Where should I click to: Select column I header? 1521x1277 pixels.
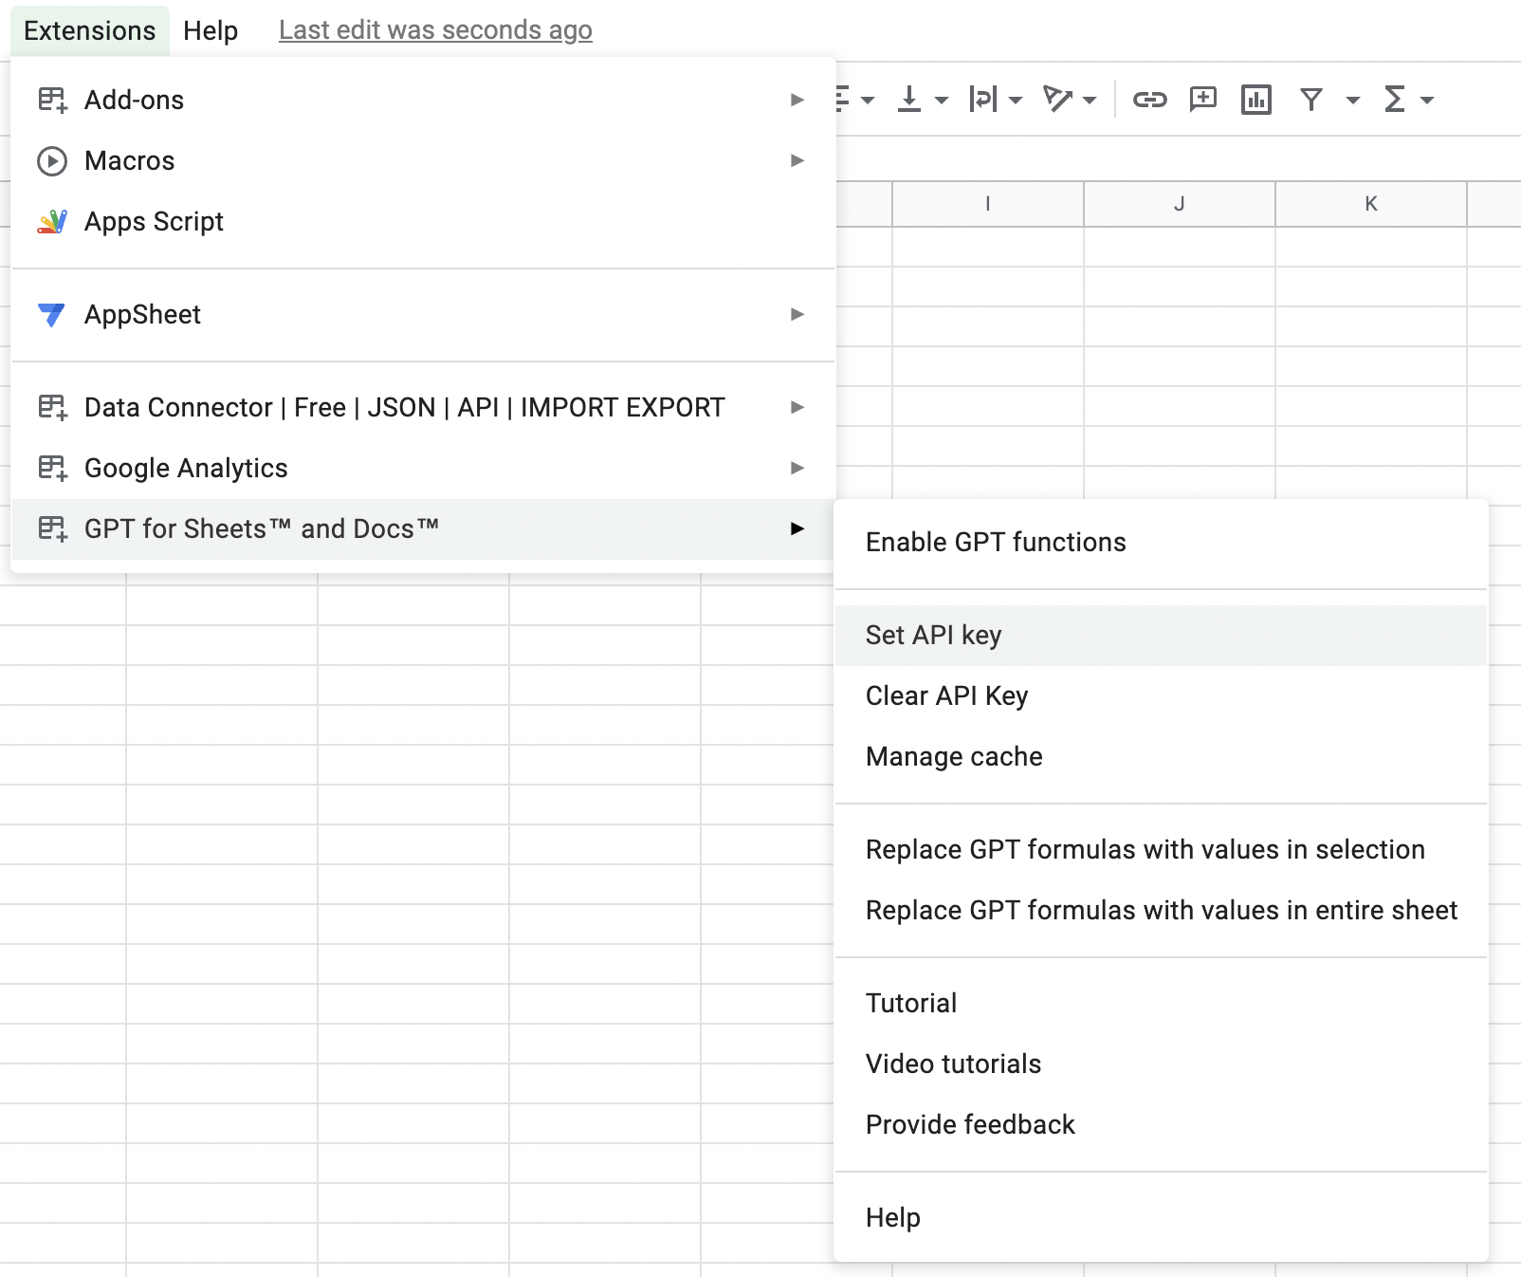(x=988, y=203)
